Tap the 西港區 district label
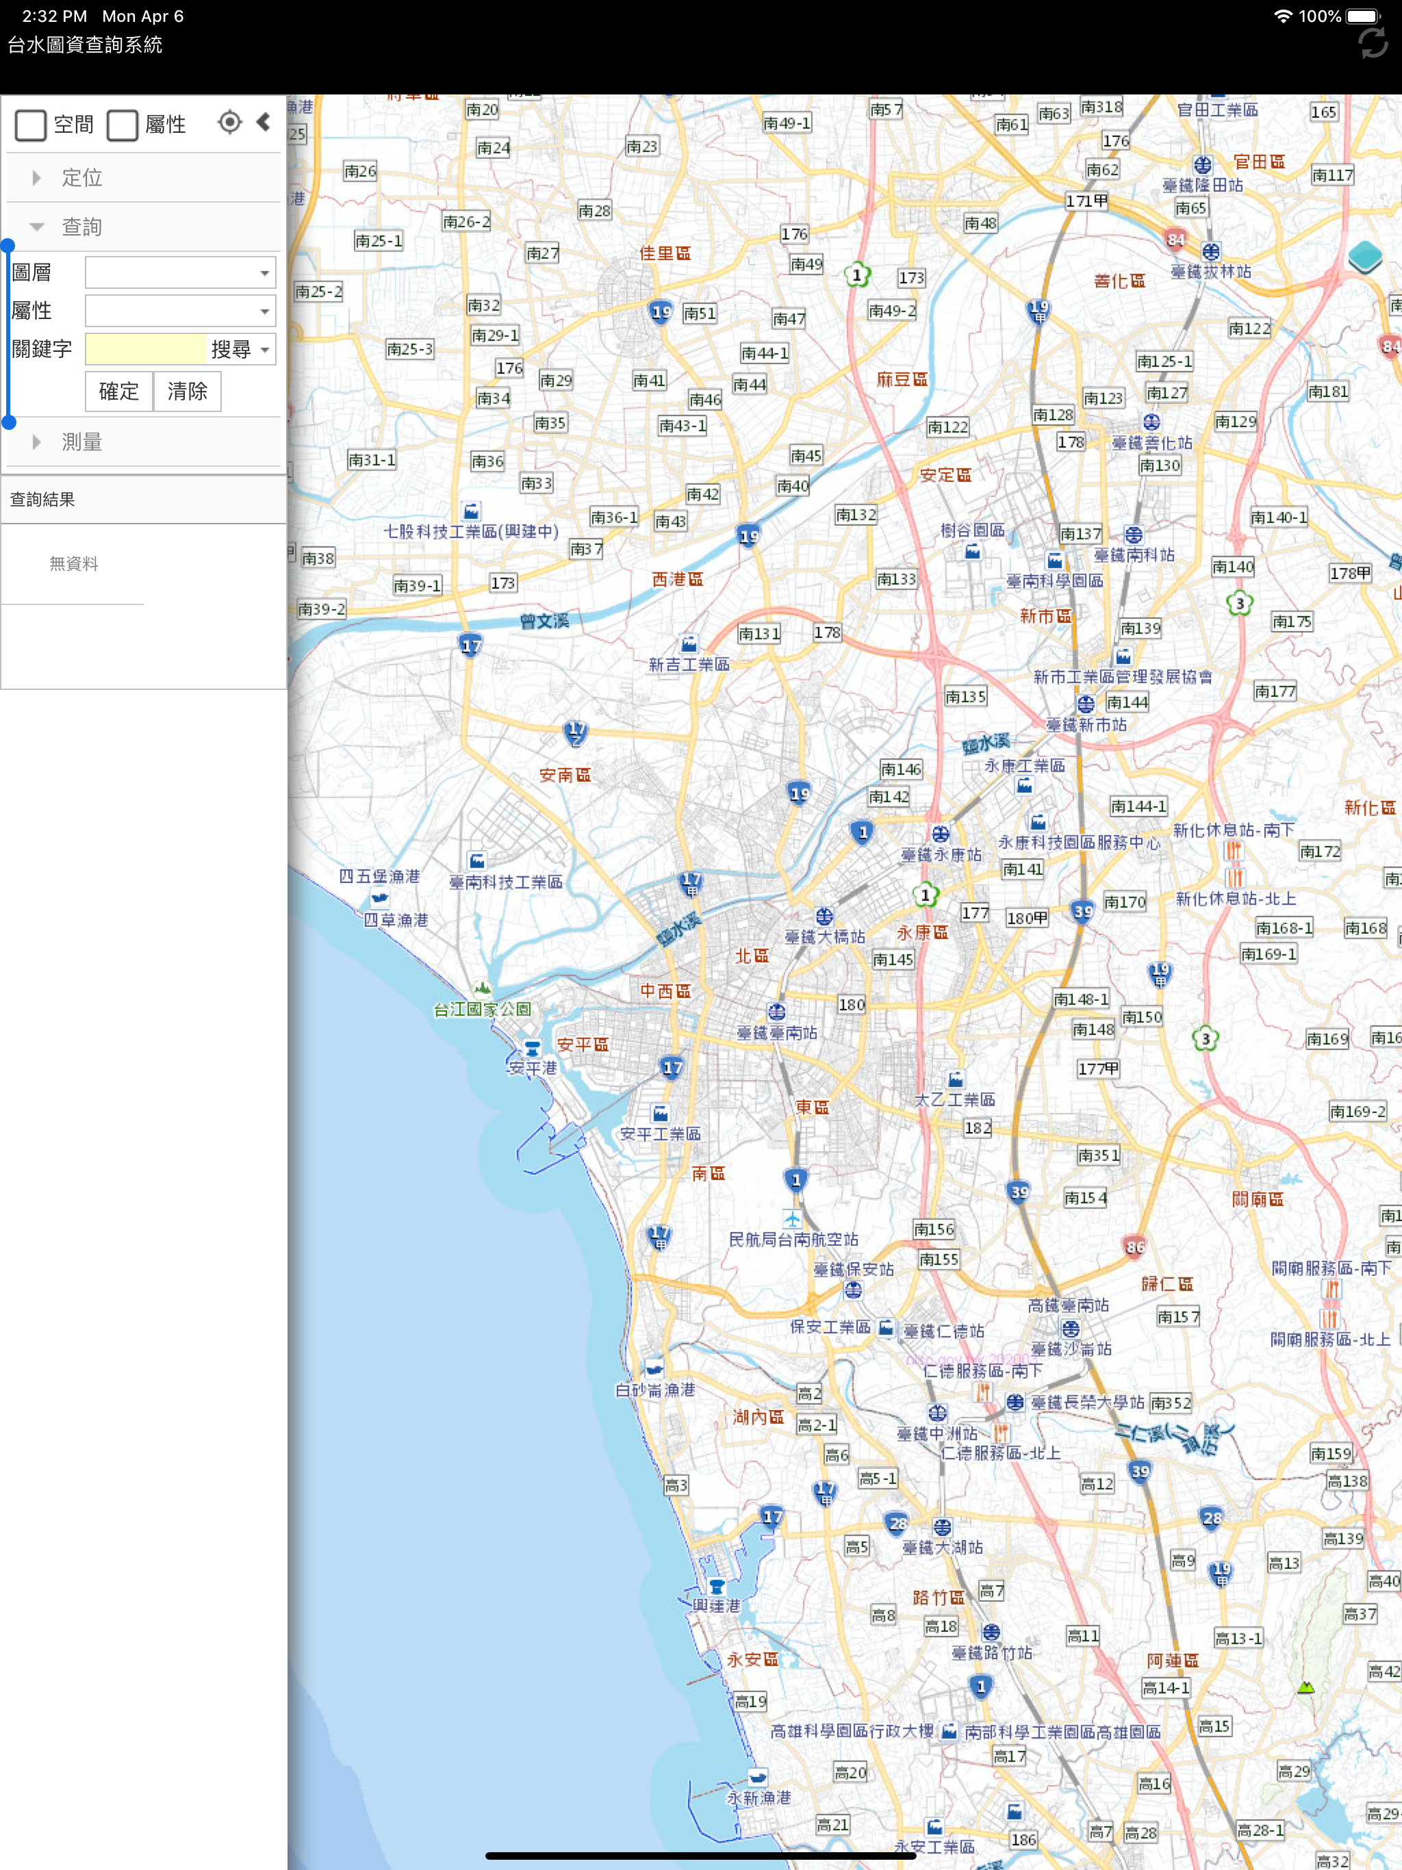The height and width of the screenshot is (1870, 1402). point(677,579)
